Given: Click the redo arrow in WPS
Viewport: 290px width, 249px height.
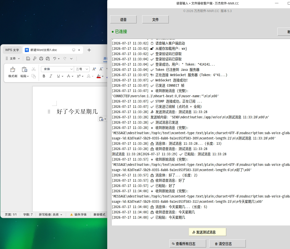Looking at the screenshot, I should click(65, 59).
